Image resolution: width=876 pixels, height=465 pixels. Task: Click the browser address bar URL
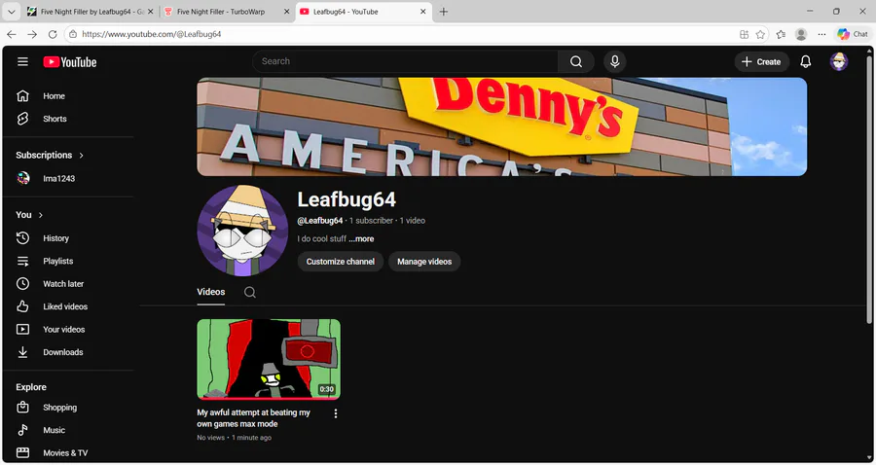pos(152,34)
